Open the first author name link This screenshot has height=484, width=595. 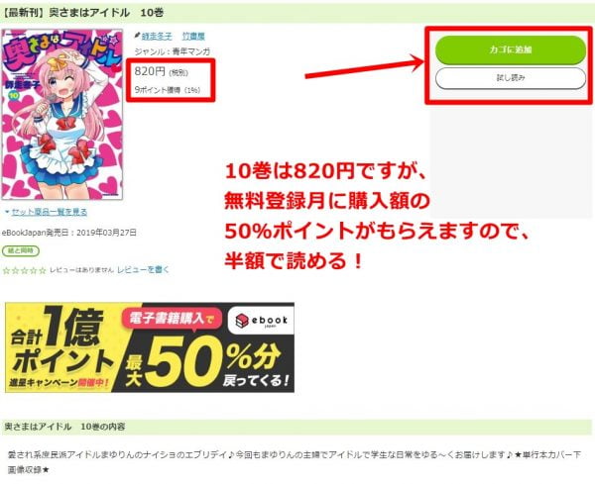pyautogui.click(x=157, y=37)
